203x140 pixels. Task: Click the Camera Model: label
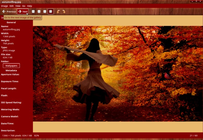[x=10, y=117]
